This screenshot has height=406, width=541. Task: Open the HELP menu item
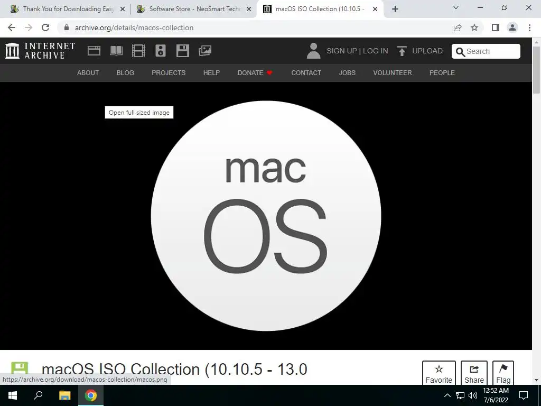pyautogui.click(x=211, y=73)
